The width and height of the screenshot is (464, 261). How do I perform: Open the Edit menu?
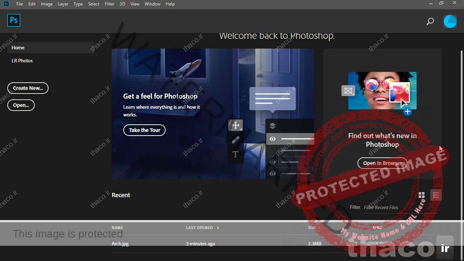[32, 4]
